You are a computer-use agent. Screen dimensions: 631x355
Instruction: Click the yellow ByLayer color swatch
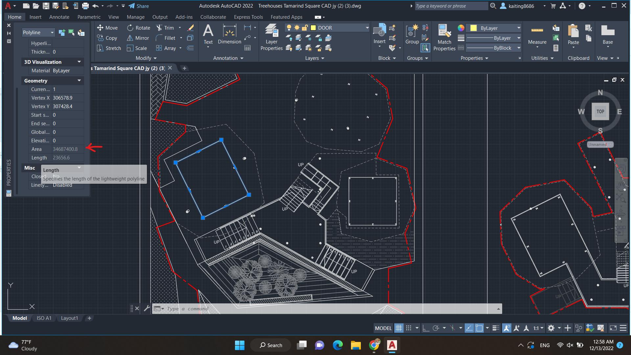click(474, 28)
